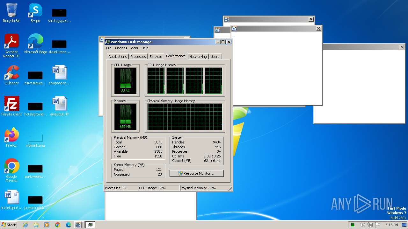Viewport: 408px width, 229px height.
Task: Open CCleaner desktop shortcut
Action: click(x=11, y=75)
